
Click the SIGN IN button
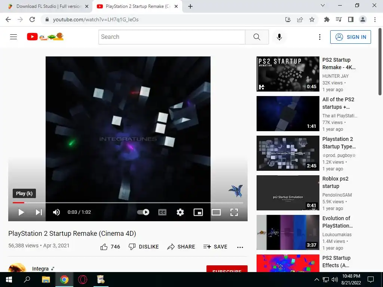coord(350,37)
